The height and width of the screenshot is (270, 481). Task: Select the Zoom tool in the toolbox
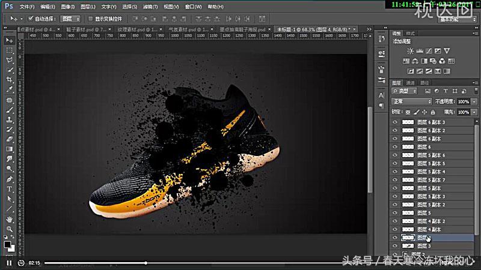coord(10,229)
